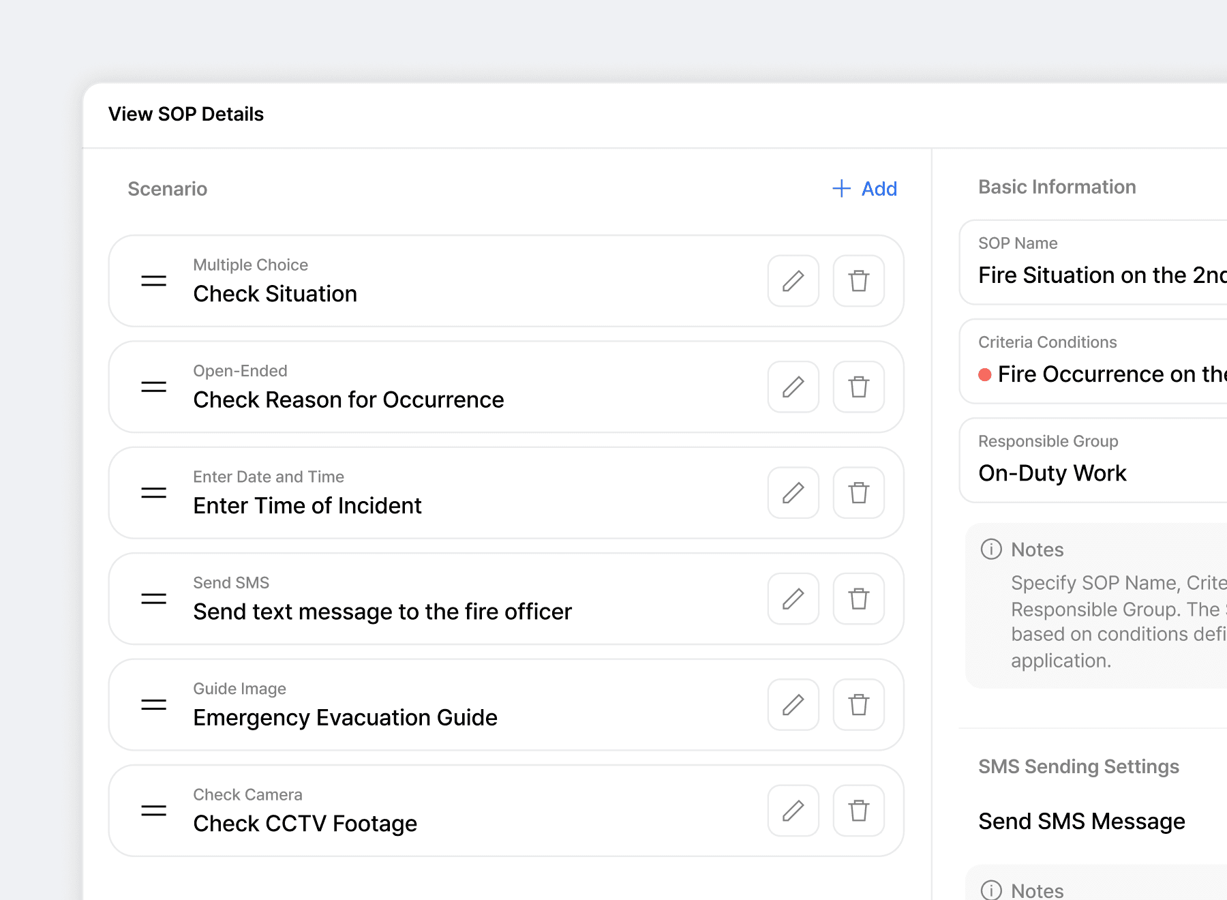
Task: Delete Check Reason for Occurrence step
Action: coord(858,387)
